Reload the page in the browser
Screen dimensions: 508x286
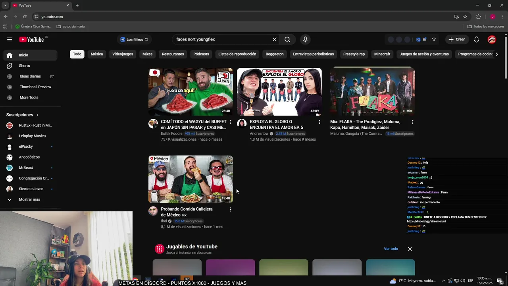[x=25, y=17]
